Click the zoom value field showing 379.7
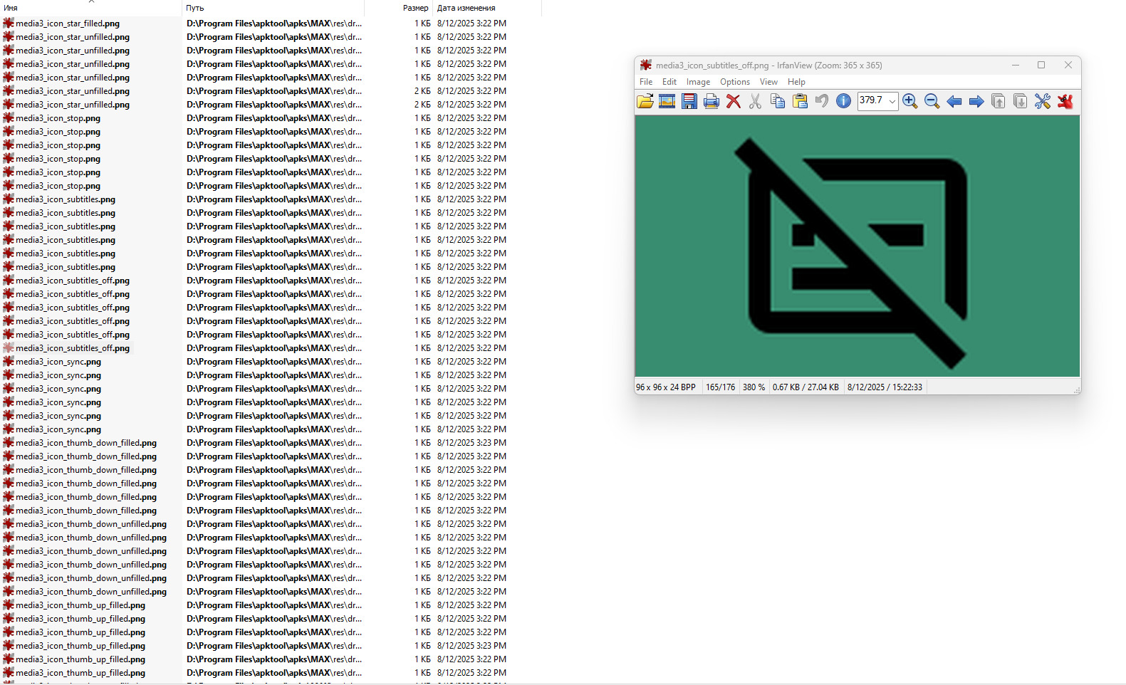This screenshot has width=1126, height=685. pos(872,100)
